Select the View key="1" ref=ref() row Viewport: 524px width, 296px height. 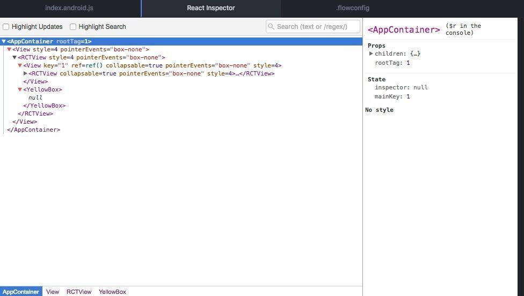tap(152, 65)
